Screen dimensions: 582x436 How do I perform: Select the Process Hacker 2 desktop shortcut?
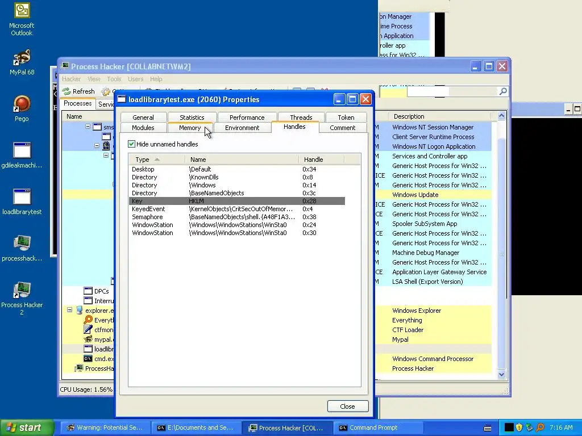(x=22, y=298)
